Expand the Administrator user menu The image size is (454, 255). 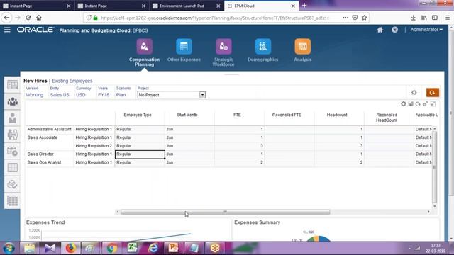point(426,30)
